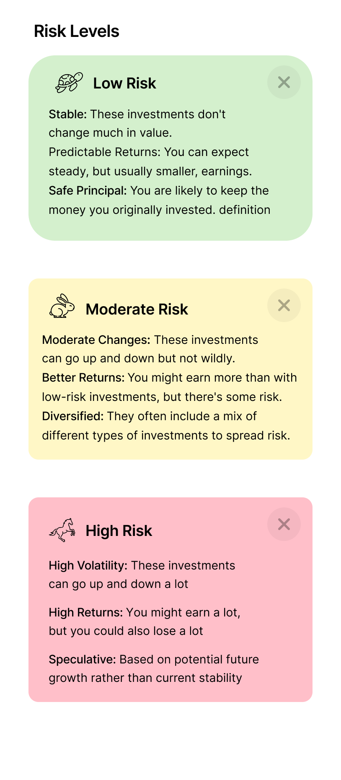Select the Moderate Risk title
The height and width of the screenshot is (780, 341).
click(137, 309)
